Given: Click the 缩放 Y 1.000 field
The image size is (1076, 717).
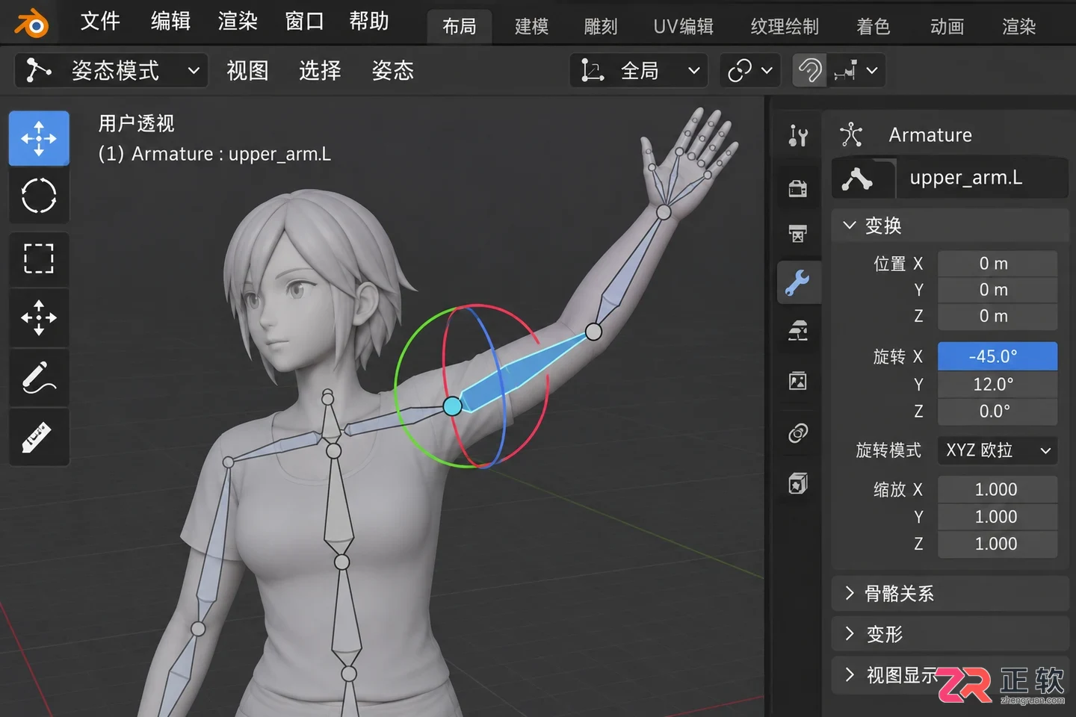Looking at the screenshot, I should tap(998, 517).
